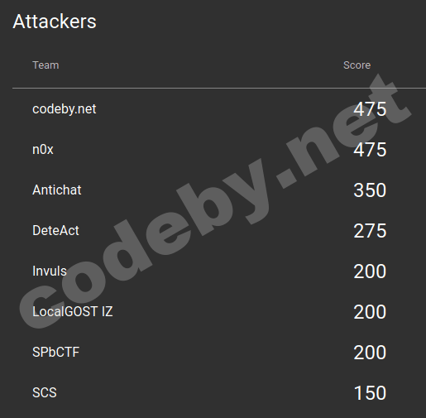Click the DeteAct team name
The height and width of the screenshot is (418, 426).
click(55, 231)
